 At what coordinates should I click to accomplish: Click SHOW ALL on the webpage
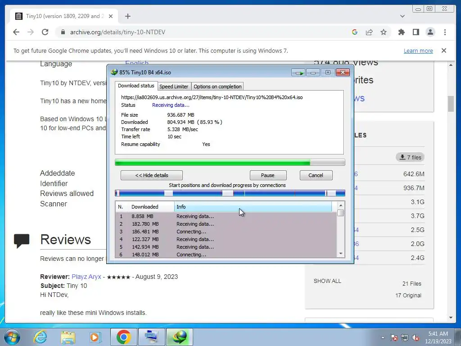tap(327, 281)
